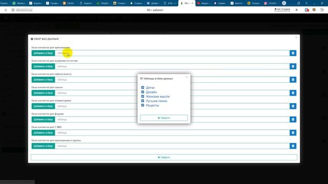Open table list icon for хождения по гостям row
Viewport: 328px width, 184px height.
[x=293, y=66]
